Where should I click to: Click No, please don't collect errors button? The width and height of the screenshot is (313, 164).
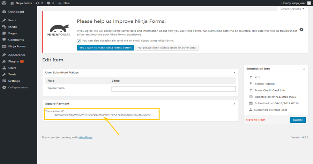click(x=167, y=48)
